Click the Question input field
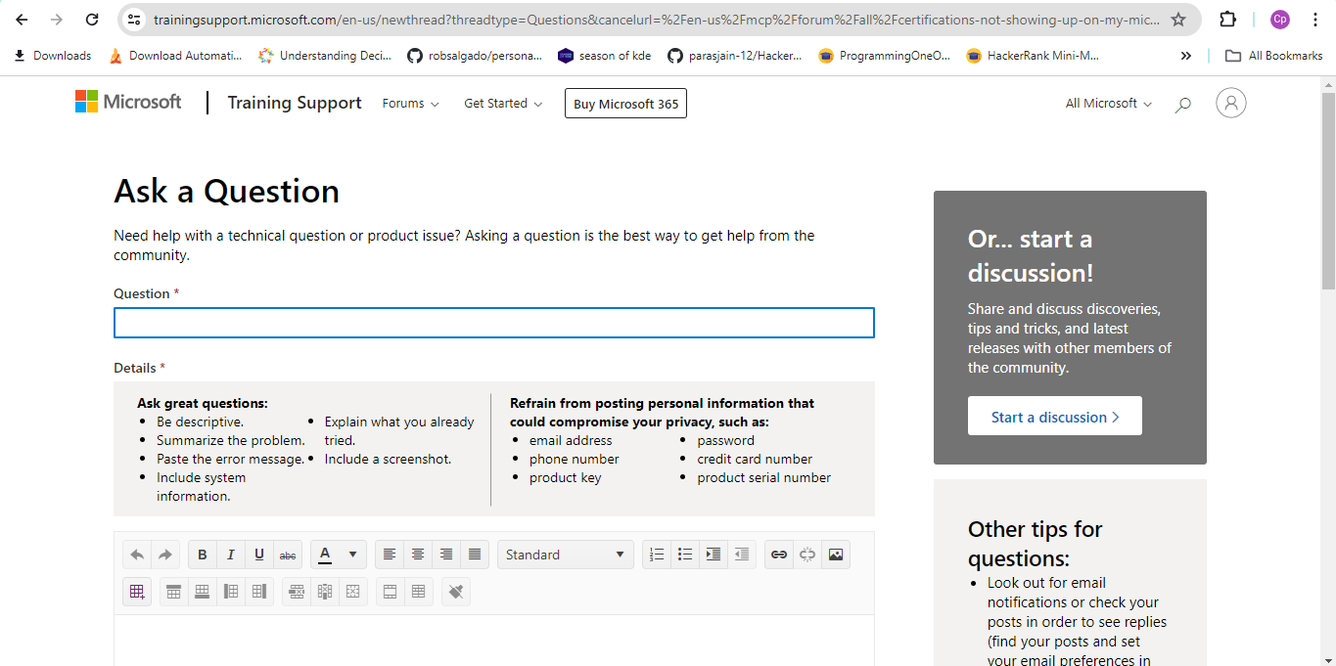1336x666 pixels. pyautogui.click(x=494, y=323)
